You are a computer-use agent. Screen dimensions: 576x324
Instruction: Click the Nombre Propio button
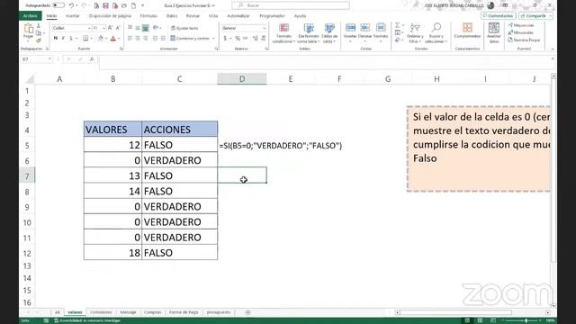tap(524, 40)
